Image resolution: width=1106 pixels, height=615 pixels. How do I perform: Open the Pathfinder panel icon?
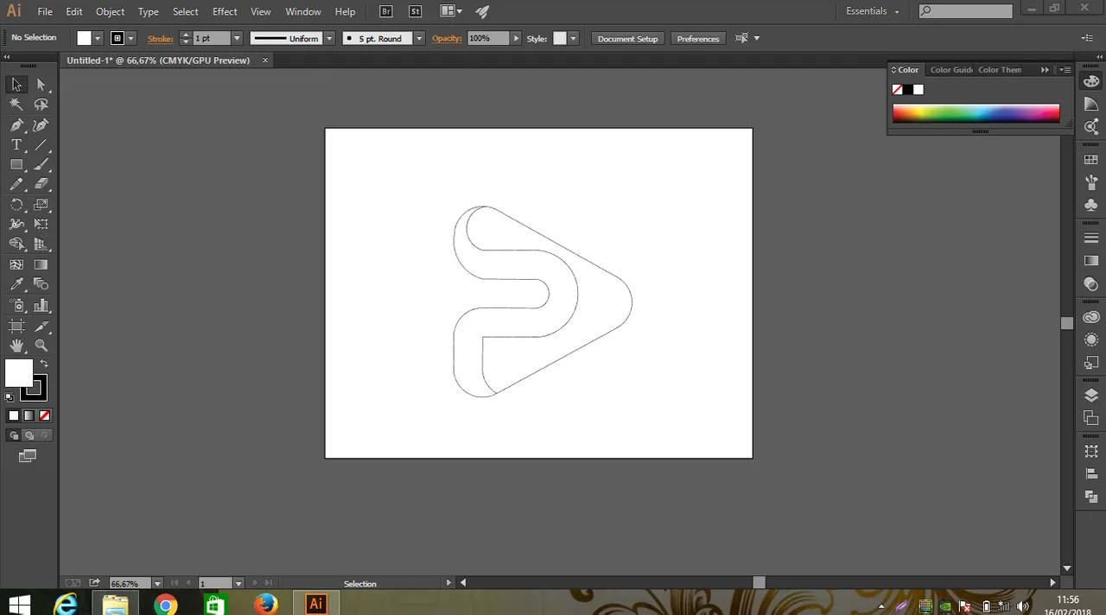1091,497
